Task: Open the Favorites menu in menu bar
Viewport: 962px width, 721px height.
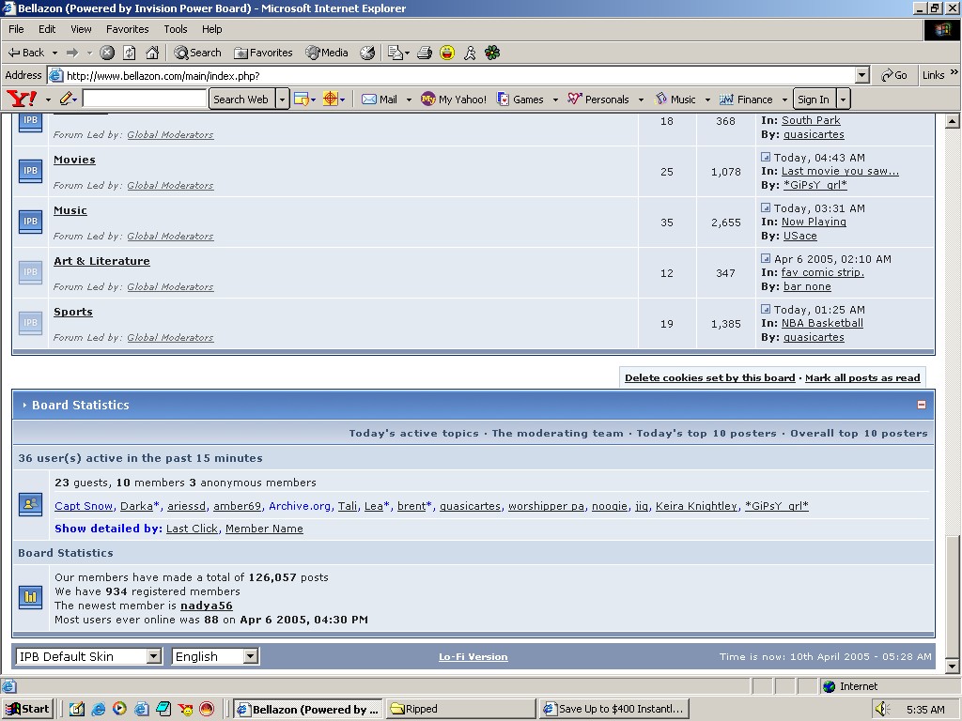Action: click(127, 29)
